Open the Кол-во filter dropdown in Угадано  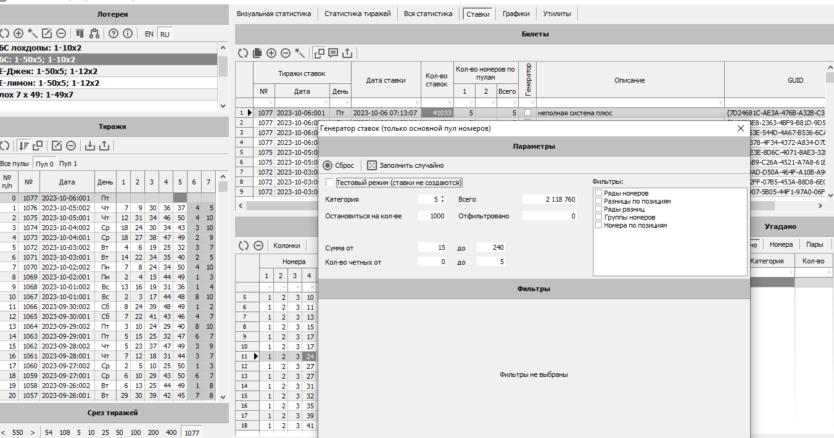(828, 272)
